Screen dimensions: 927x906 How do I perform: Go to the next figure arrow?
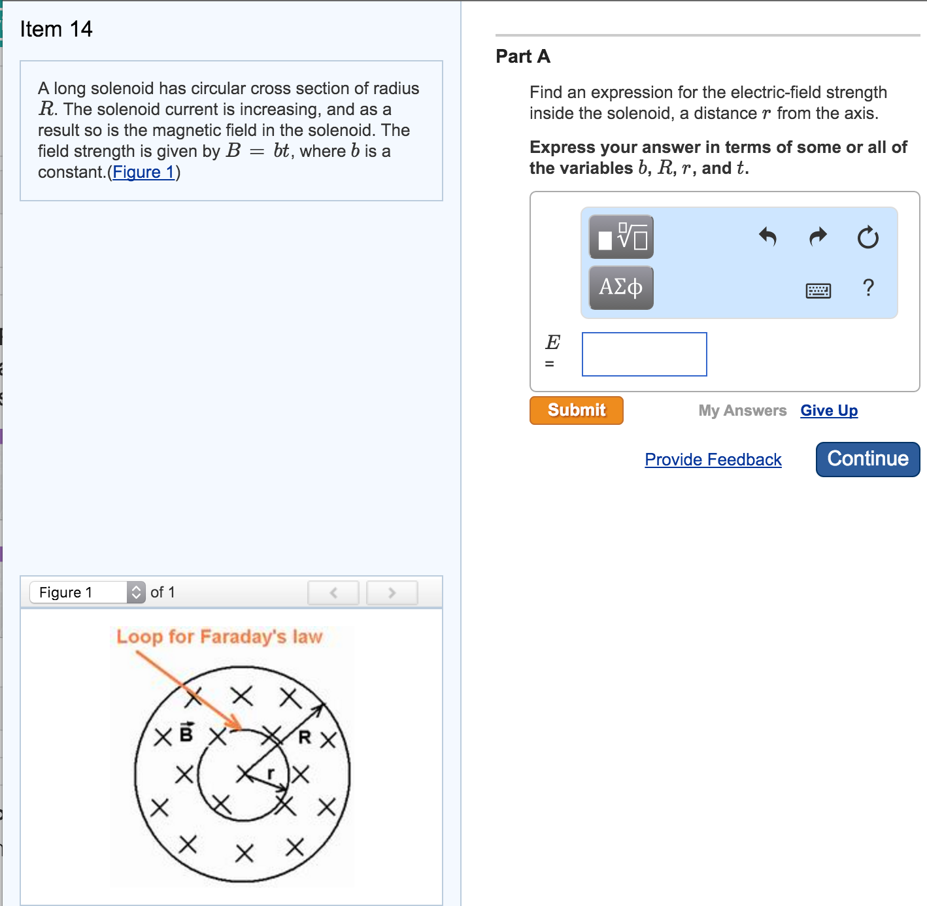(x=392, y=593)
